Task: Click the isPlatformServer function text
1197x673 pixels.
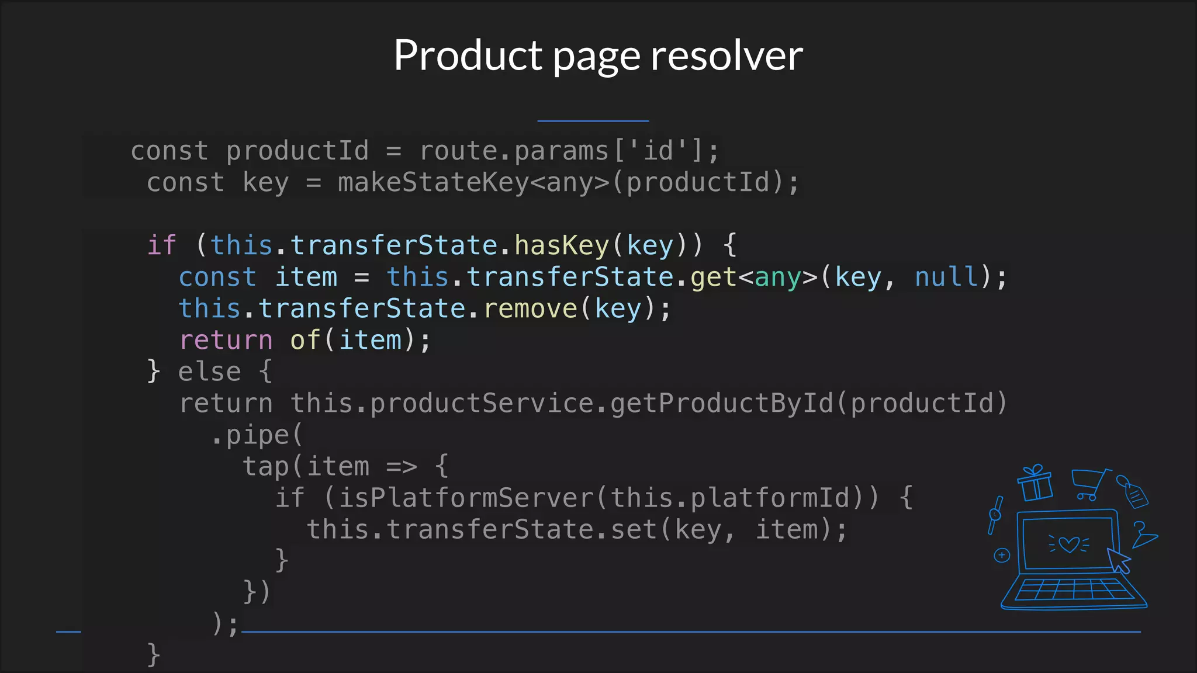Action: pos(466,498)
